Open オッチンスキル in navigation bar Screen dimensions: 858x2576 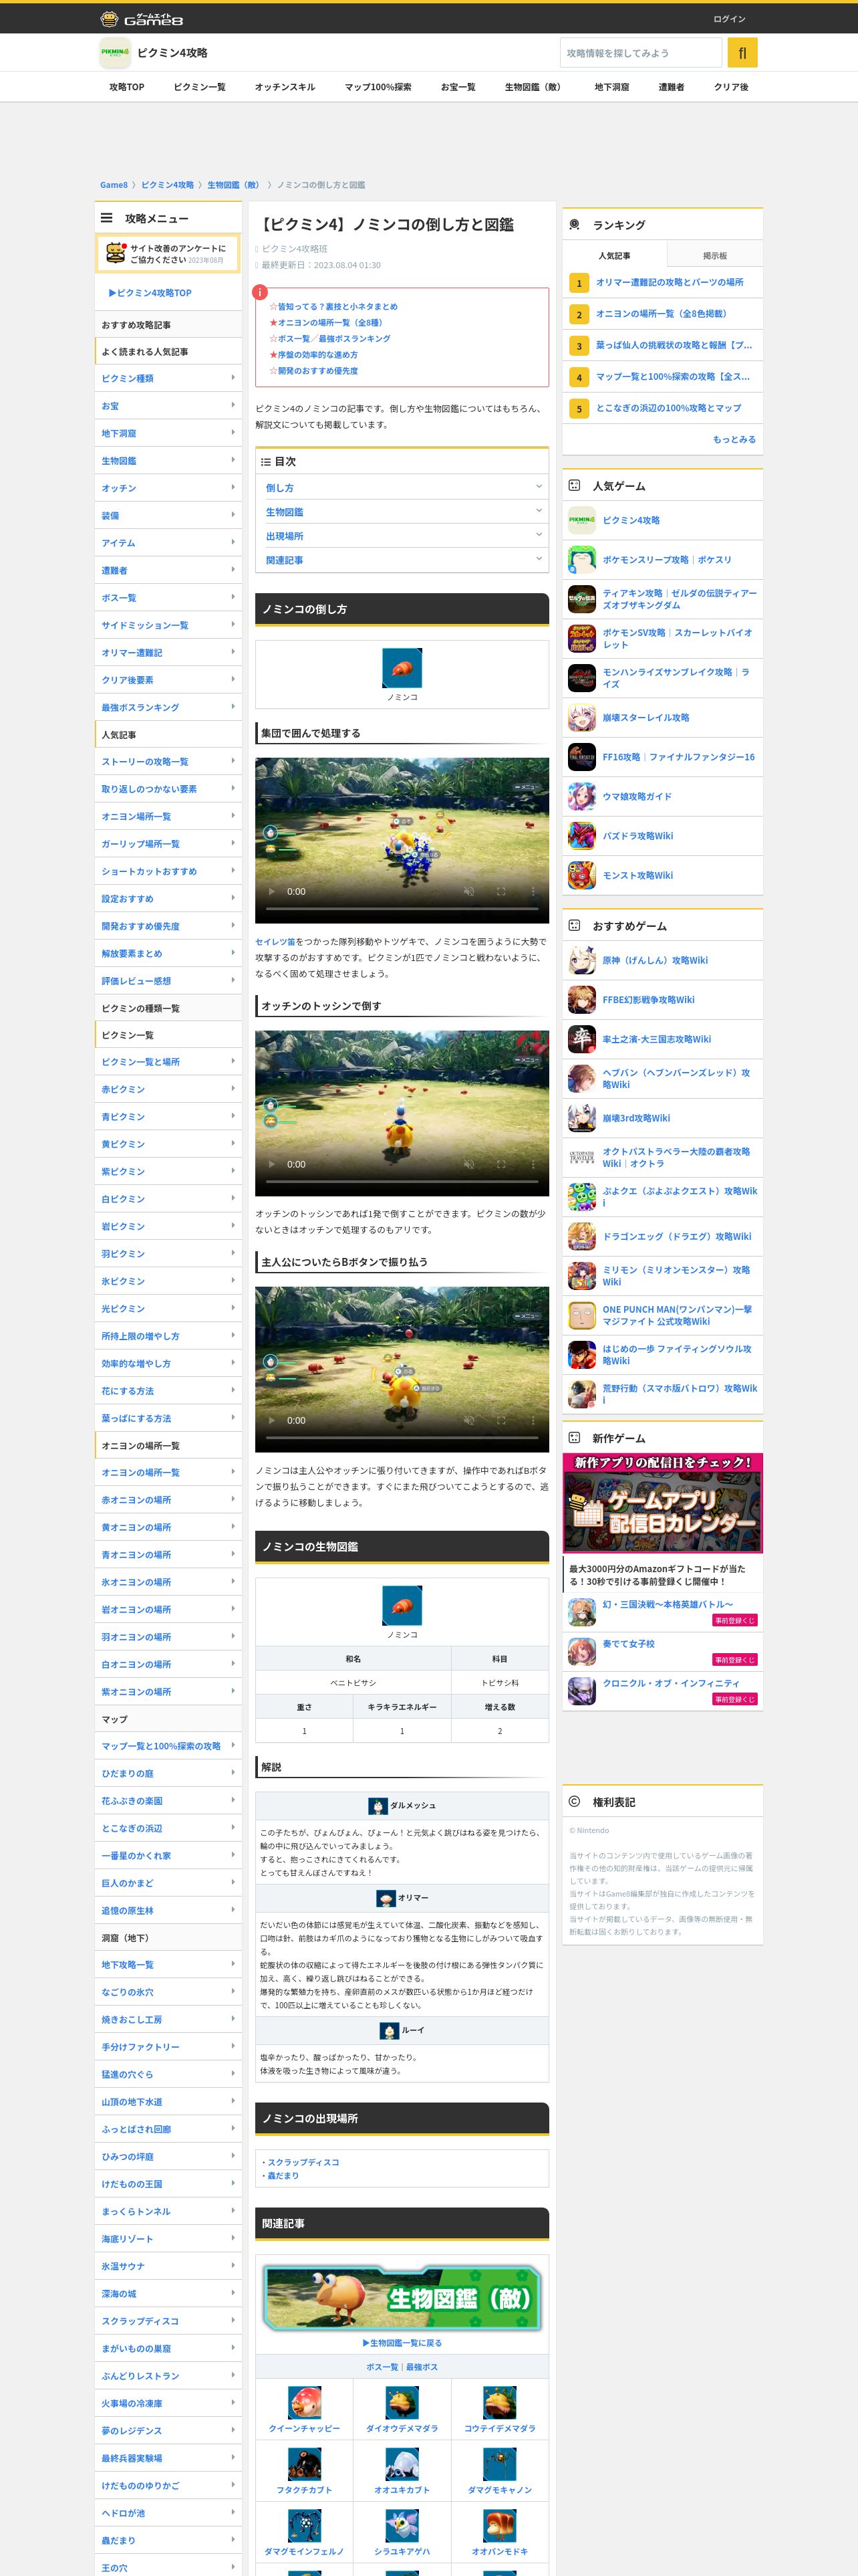285,87
